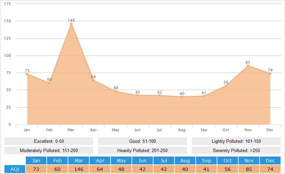Viewport: 285px width, 174px height.
Task: Click the '40' cell in AQI table
Action: point(185,169)
